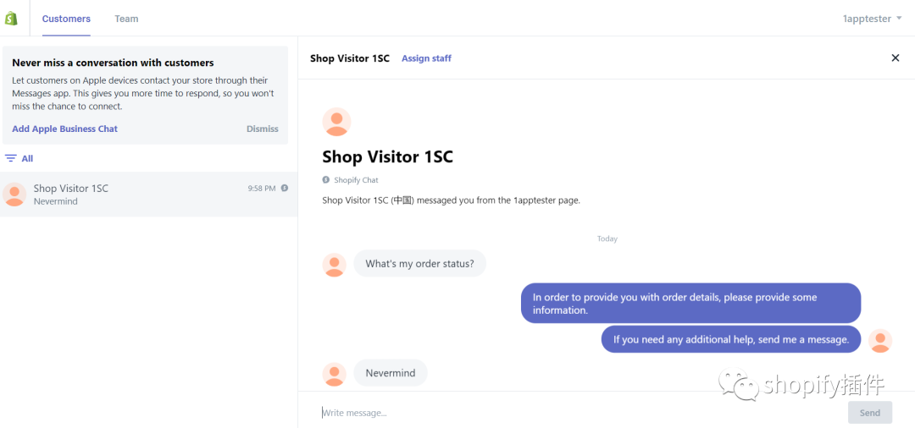The width and height of the screenshot is (915, 428).
Task: Click the large Shop Visitor 1SC profile name
Action: pyautogui.click(x=387, y=156)
